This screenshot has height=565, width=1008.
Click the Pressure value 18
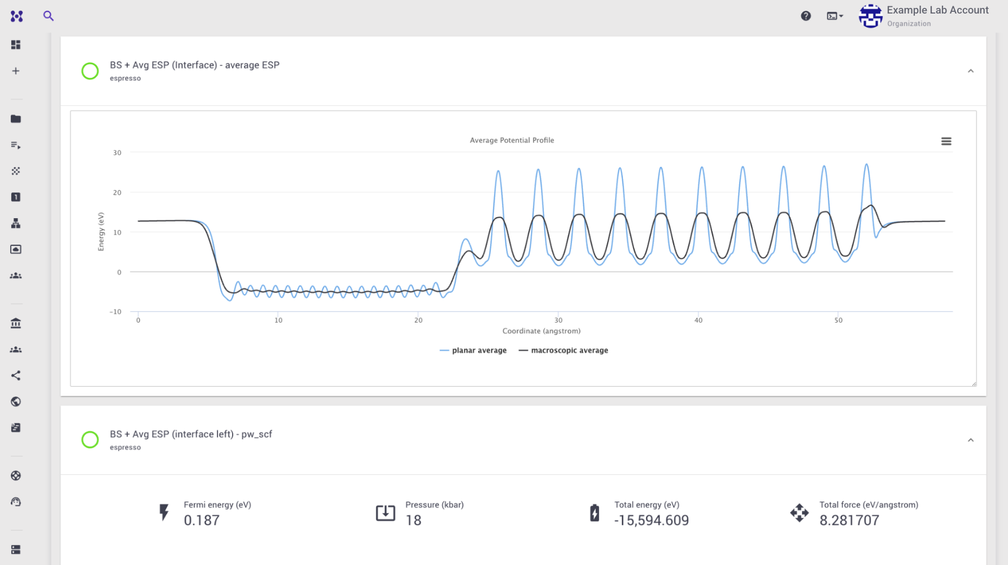click(413, 520)
